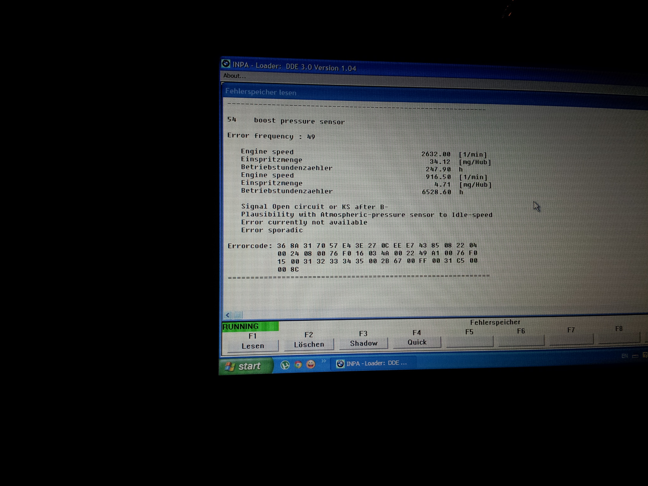Click the F4 Quick button

pos(417,342)
